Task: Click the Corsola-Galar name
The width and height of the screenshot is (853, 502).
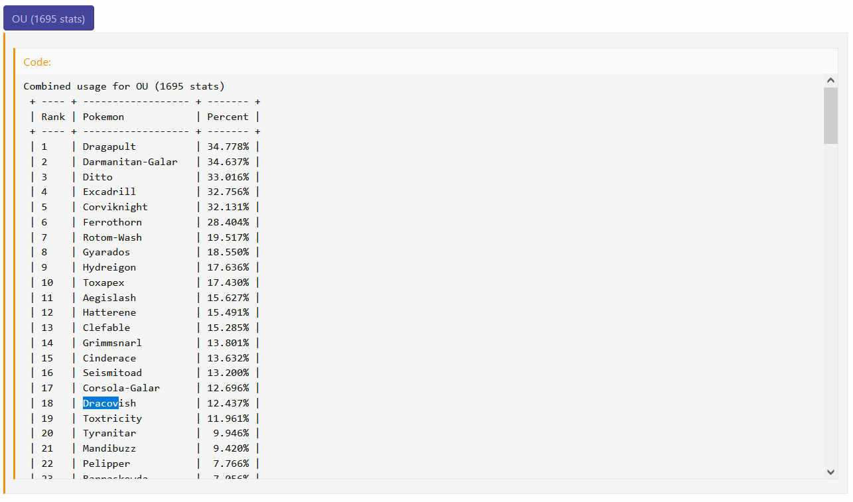Action: (121, 388)
